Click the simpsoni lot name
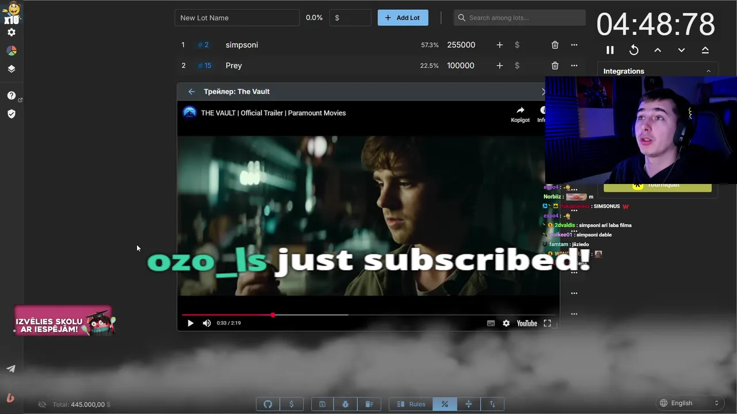737x414 pixels. [242, 45]
